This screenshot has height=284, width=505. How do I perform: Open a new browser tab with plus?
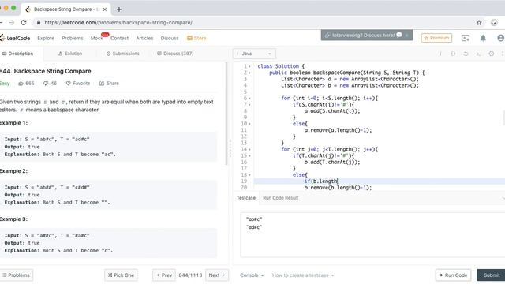coord(119,9)
